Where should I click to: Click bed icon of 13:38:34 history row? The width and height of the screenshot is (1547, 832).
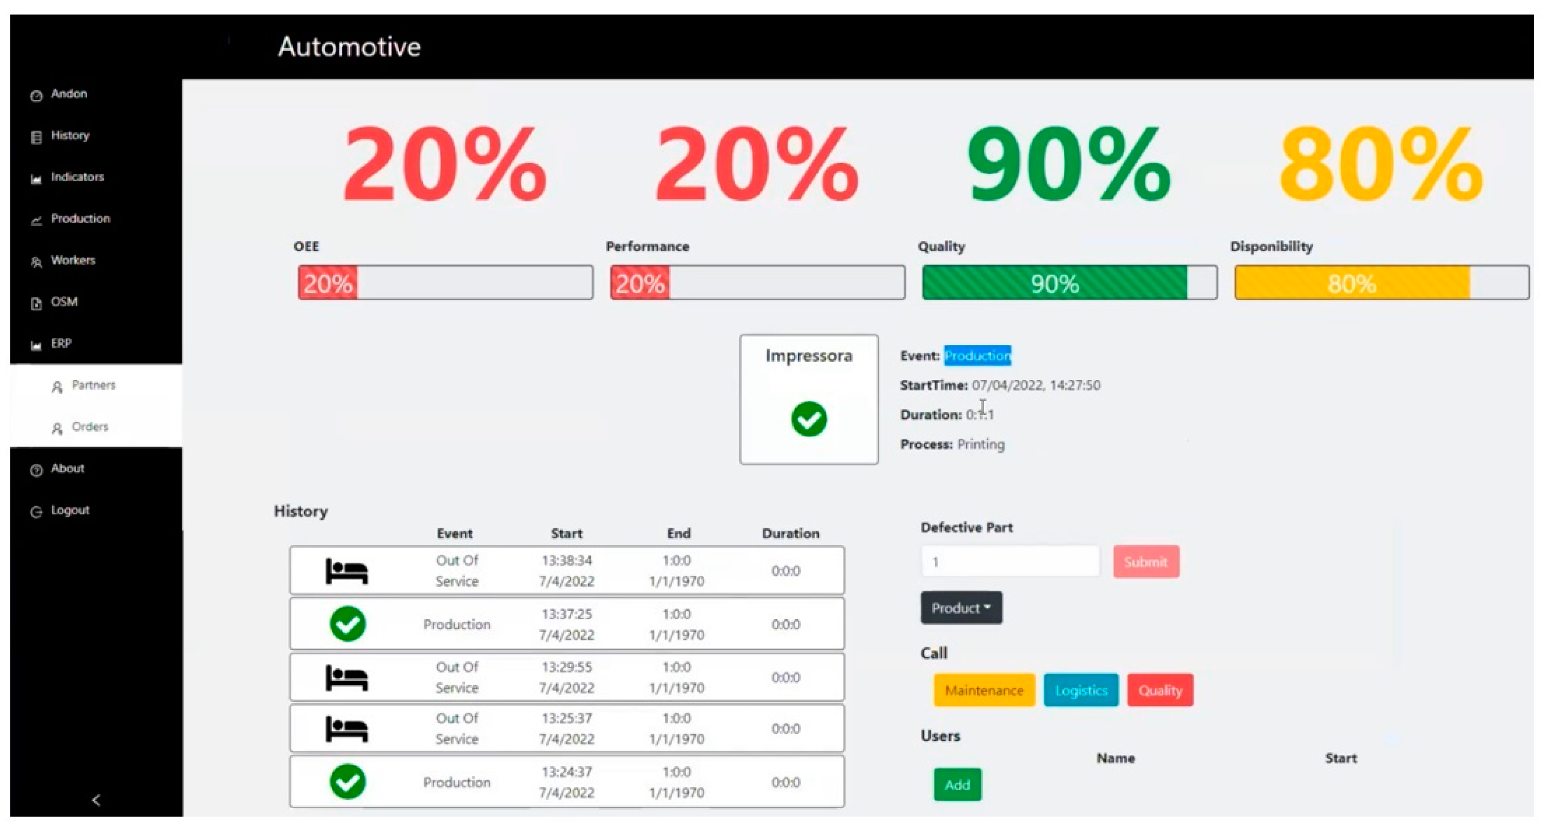[x=347, y=571]
